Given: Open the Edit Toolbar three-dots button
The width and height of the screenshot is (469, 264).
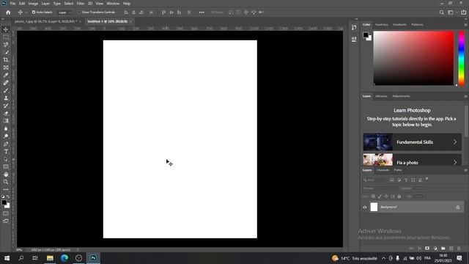Looking at the screenshot, I should [6, 189].
